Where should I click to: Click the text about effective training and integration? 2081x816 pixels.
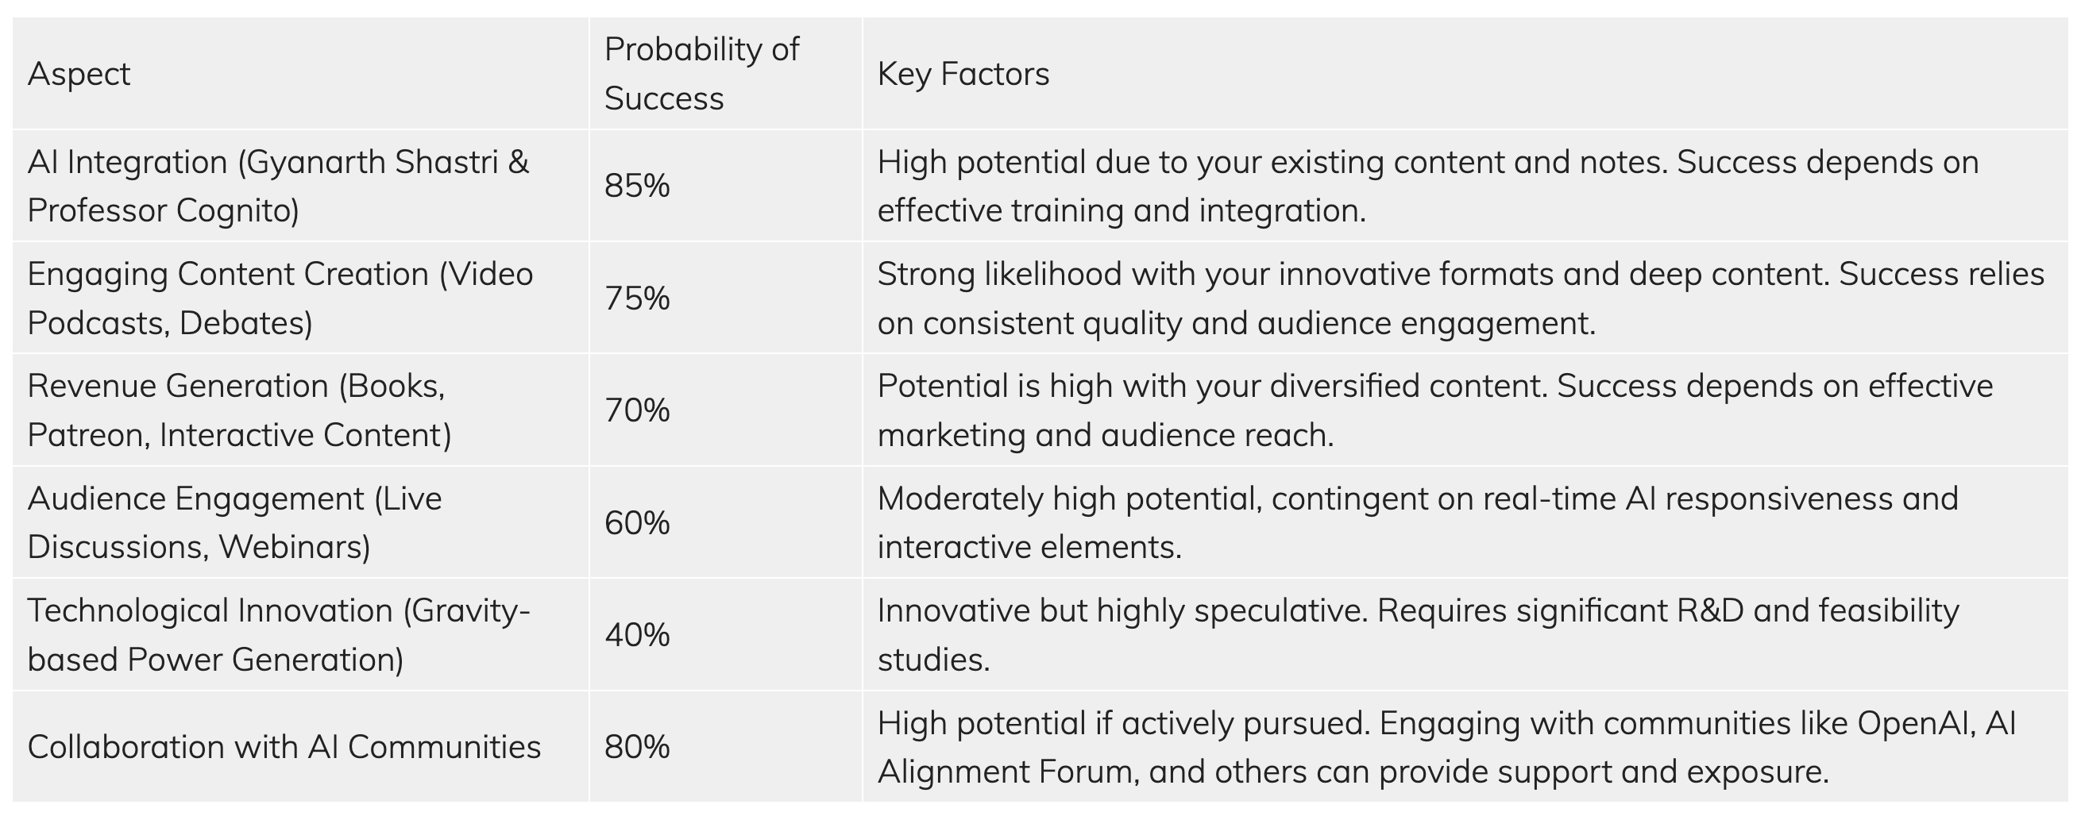[1428, 186]
